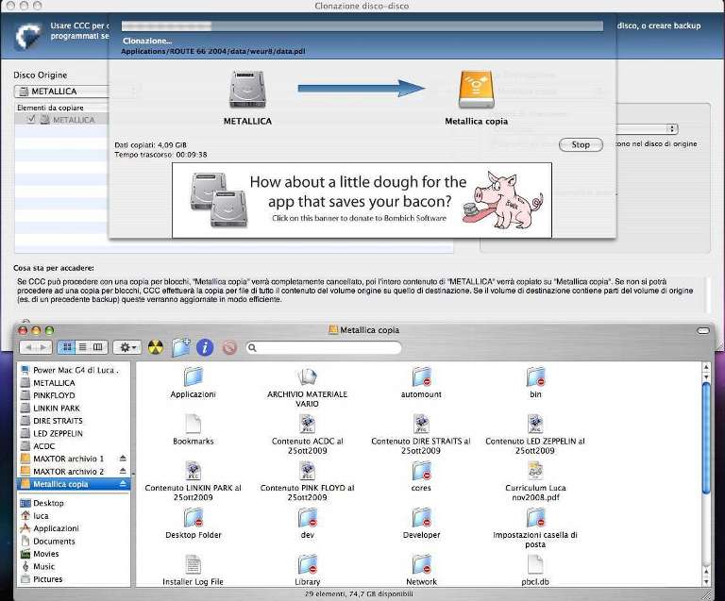The height and width of the screenshot is (601, 725).
Task: Select PINKFLOYD volume in sidebar
Action: [74, 395]
